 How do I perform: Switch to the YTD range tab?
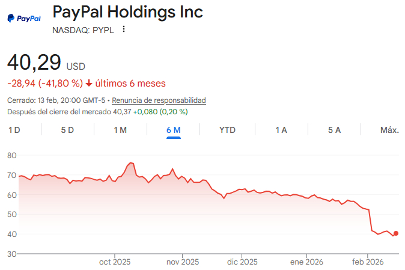tap(227, 130)
